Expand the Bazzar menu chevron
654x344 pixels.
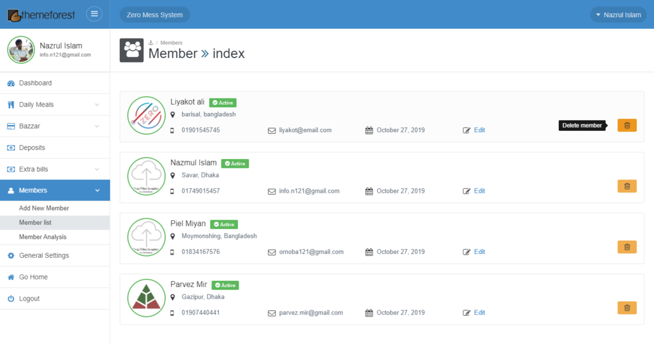pos(97,126)
